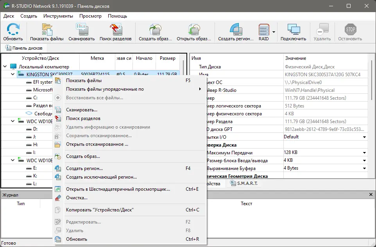Click the Подключить toolbar icon

[294, 29]
